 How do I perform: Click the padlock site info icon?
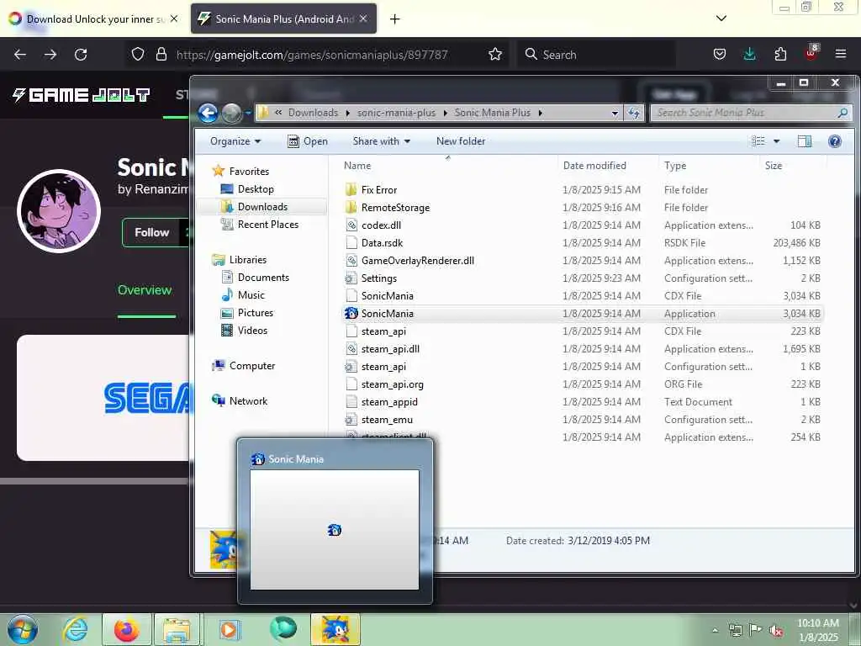(161, 55)
